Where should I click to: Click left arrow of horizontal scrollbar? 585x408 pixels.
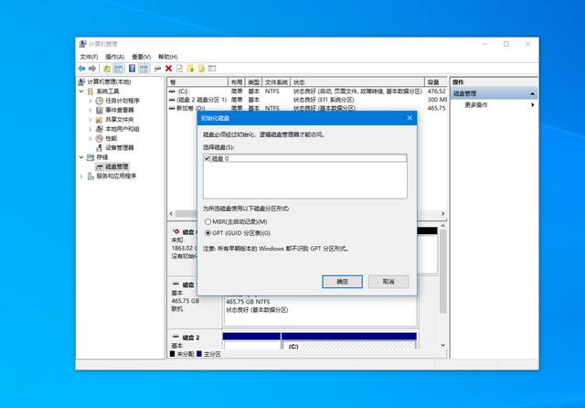point(171,213)
